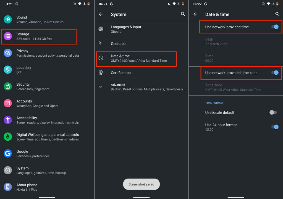The image size is (283, 199).
Task: Open Certification settings entry
Action: tap(121, 73)
